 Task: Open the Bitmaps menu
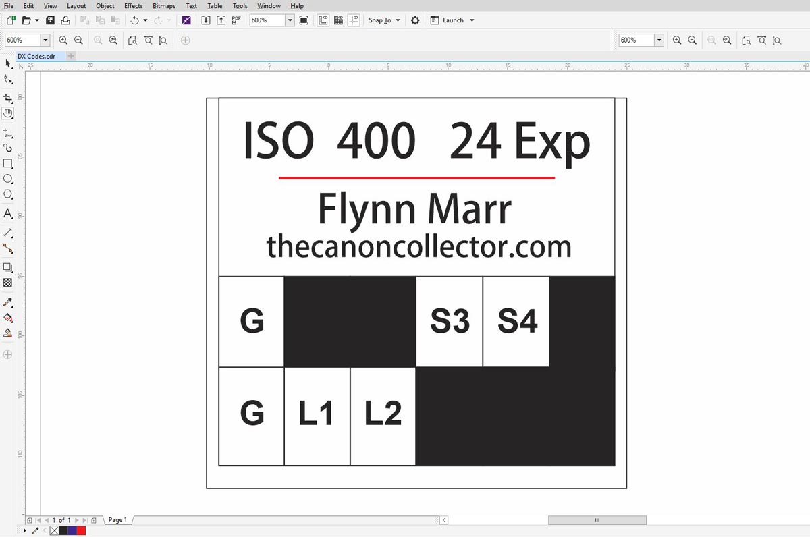pyautogui.click(x=164, y=6)
